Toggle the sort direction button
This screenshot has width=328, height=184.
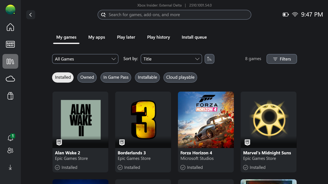pyautogui.click(x=209, y=59)
